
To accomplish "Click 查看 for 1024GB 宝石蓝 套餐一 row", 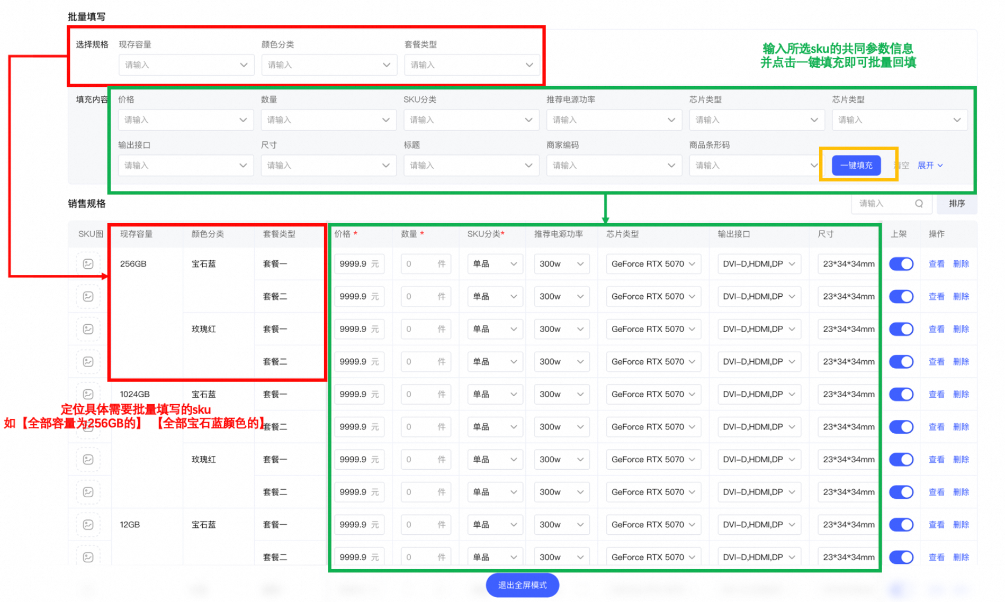I will [x=936, y=394].
